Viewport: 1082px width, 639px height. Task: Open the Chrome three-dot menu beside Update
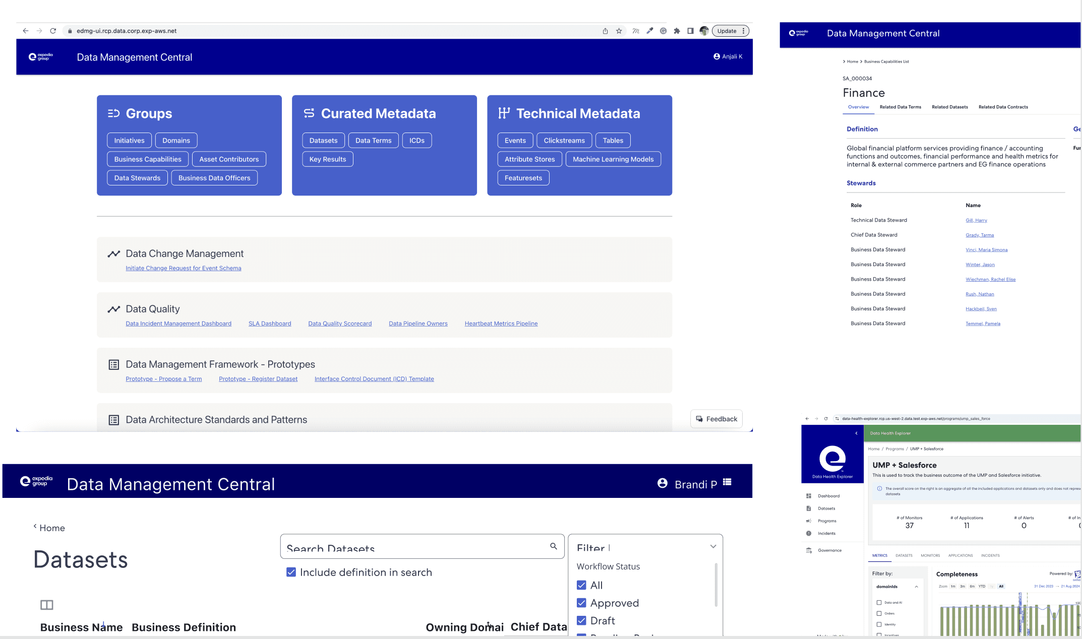(x=743, y=31)
